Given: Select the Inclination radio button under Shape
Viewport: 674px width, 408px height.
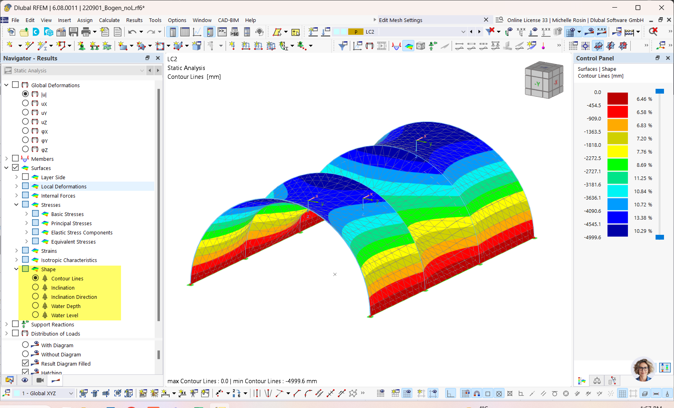Looking at the screenshot, I should click(35, 287).
